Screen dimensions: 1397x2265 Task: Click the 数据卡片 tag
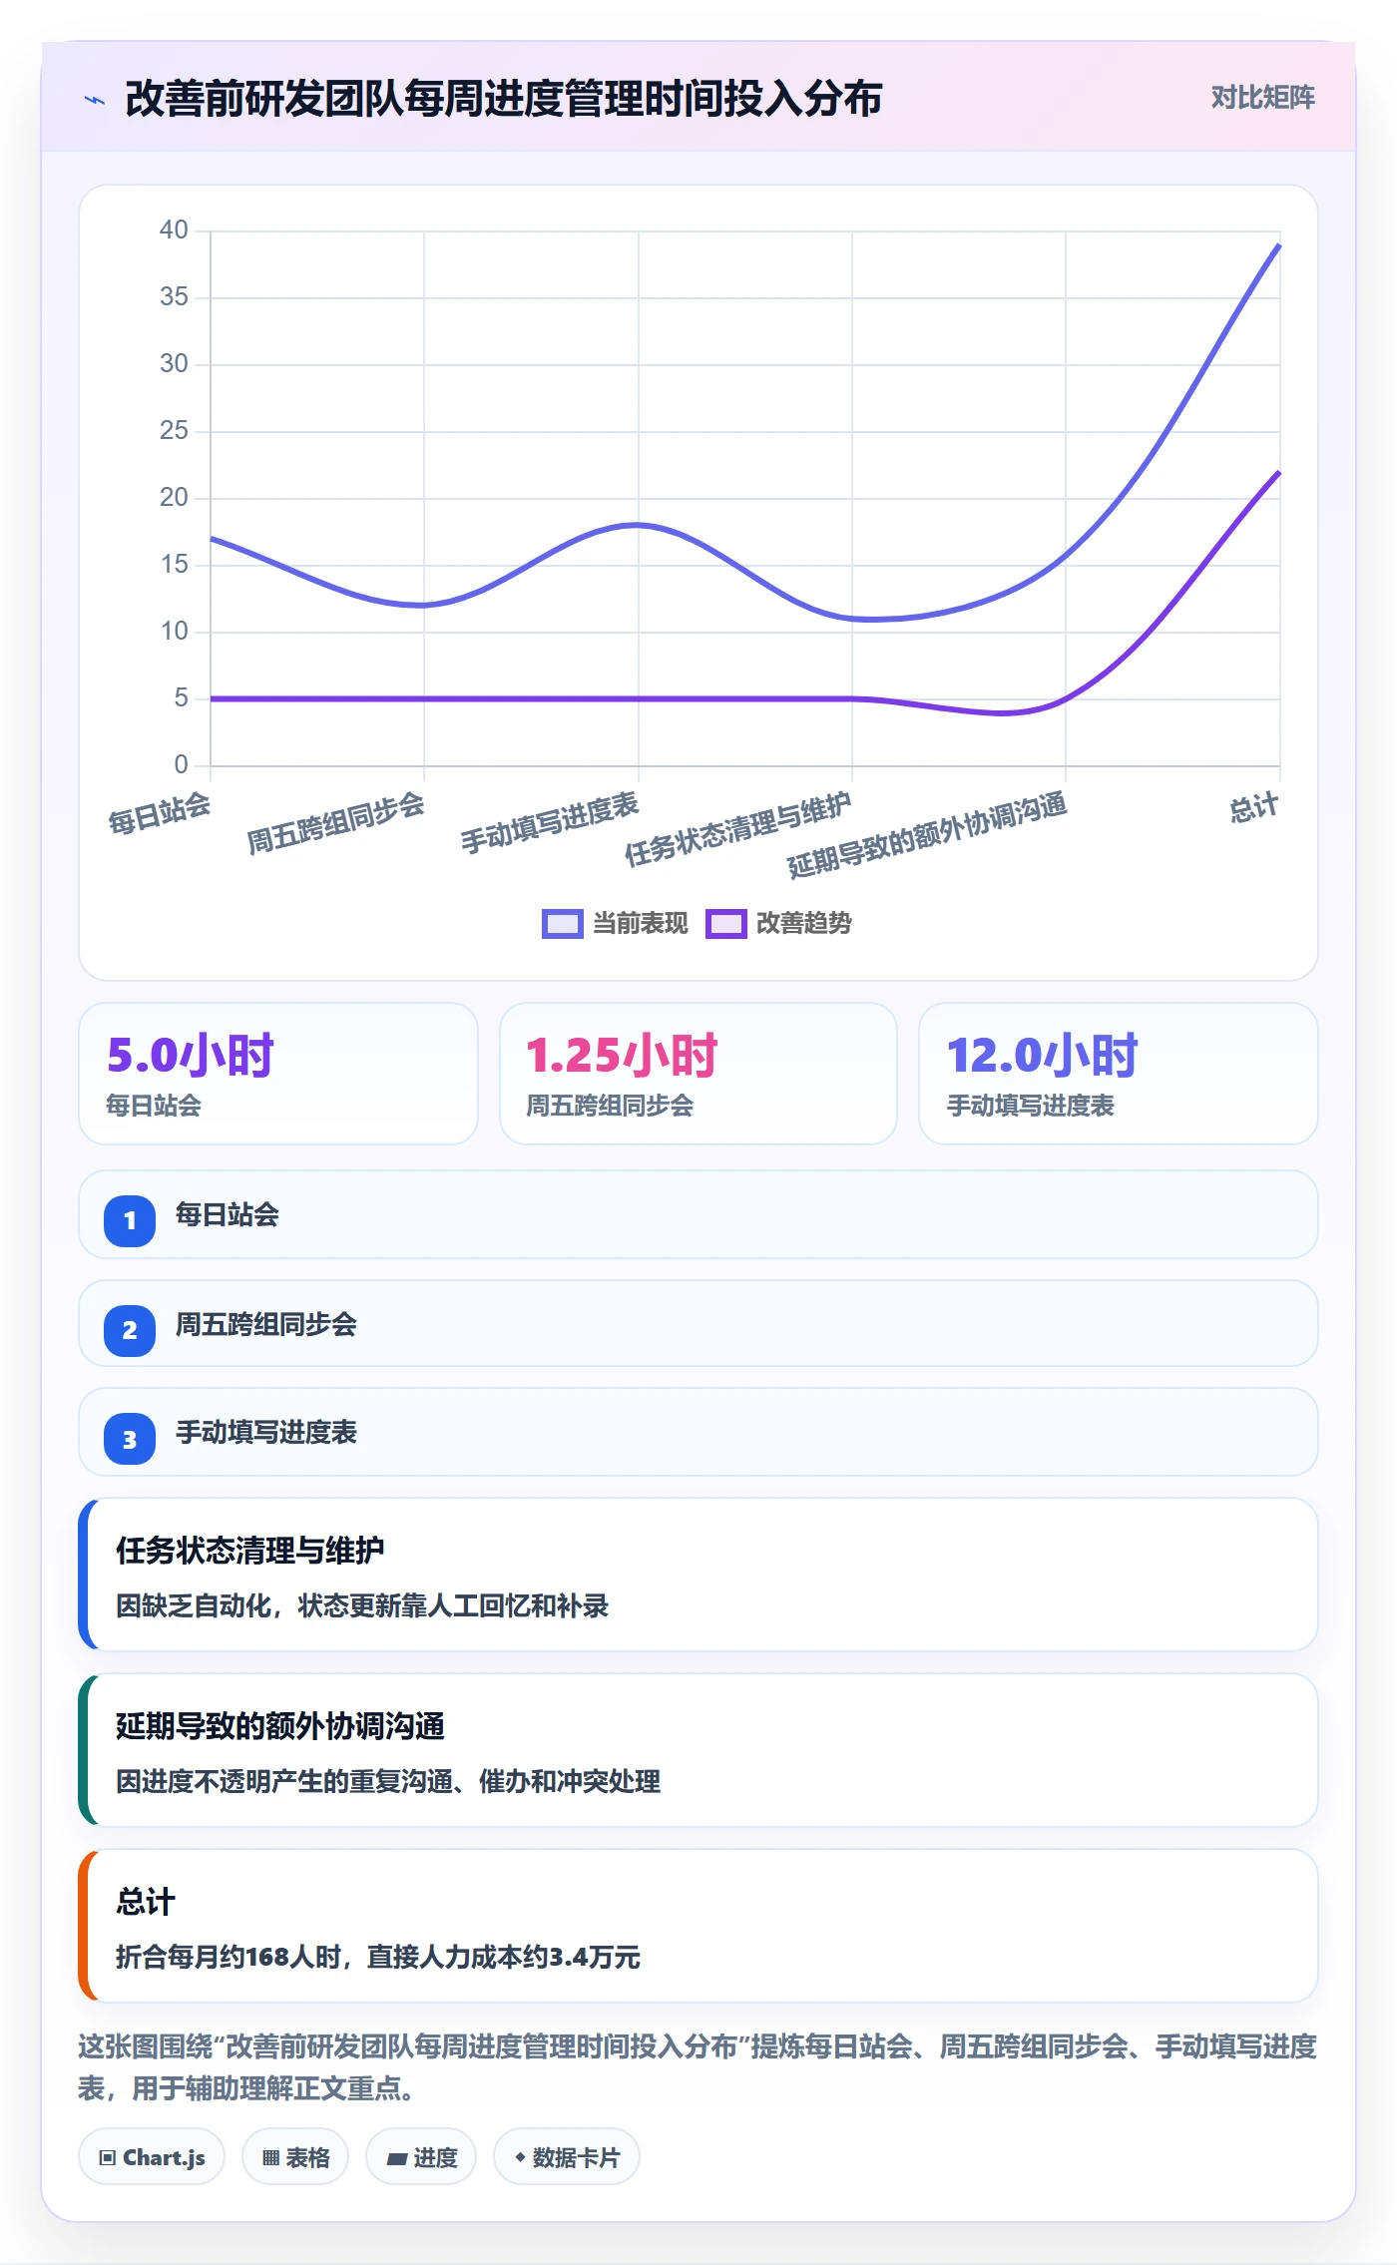567,2157
